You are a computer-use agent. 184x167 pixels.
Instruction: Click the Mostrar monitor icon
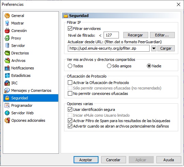7,23
